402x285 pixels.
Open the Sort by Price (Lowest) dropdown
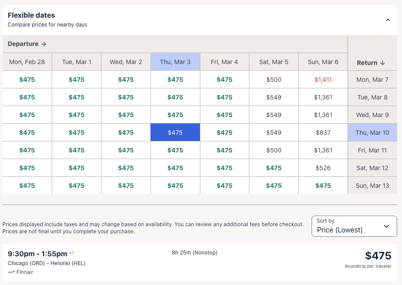click(354, 226)
